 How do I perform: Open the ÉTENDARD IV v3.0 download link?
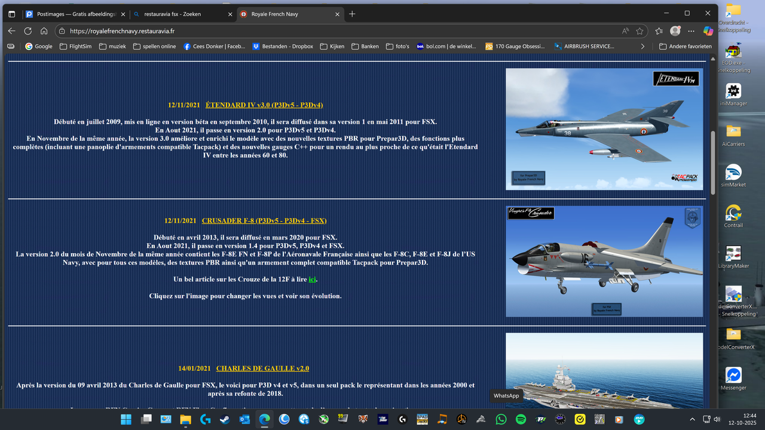tap(264, 105)
